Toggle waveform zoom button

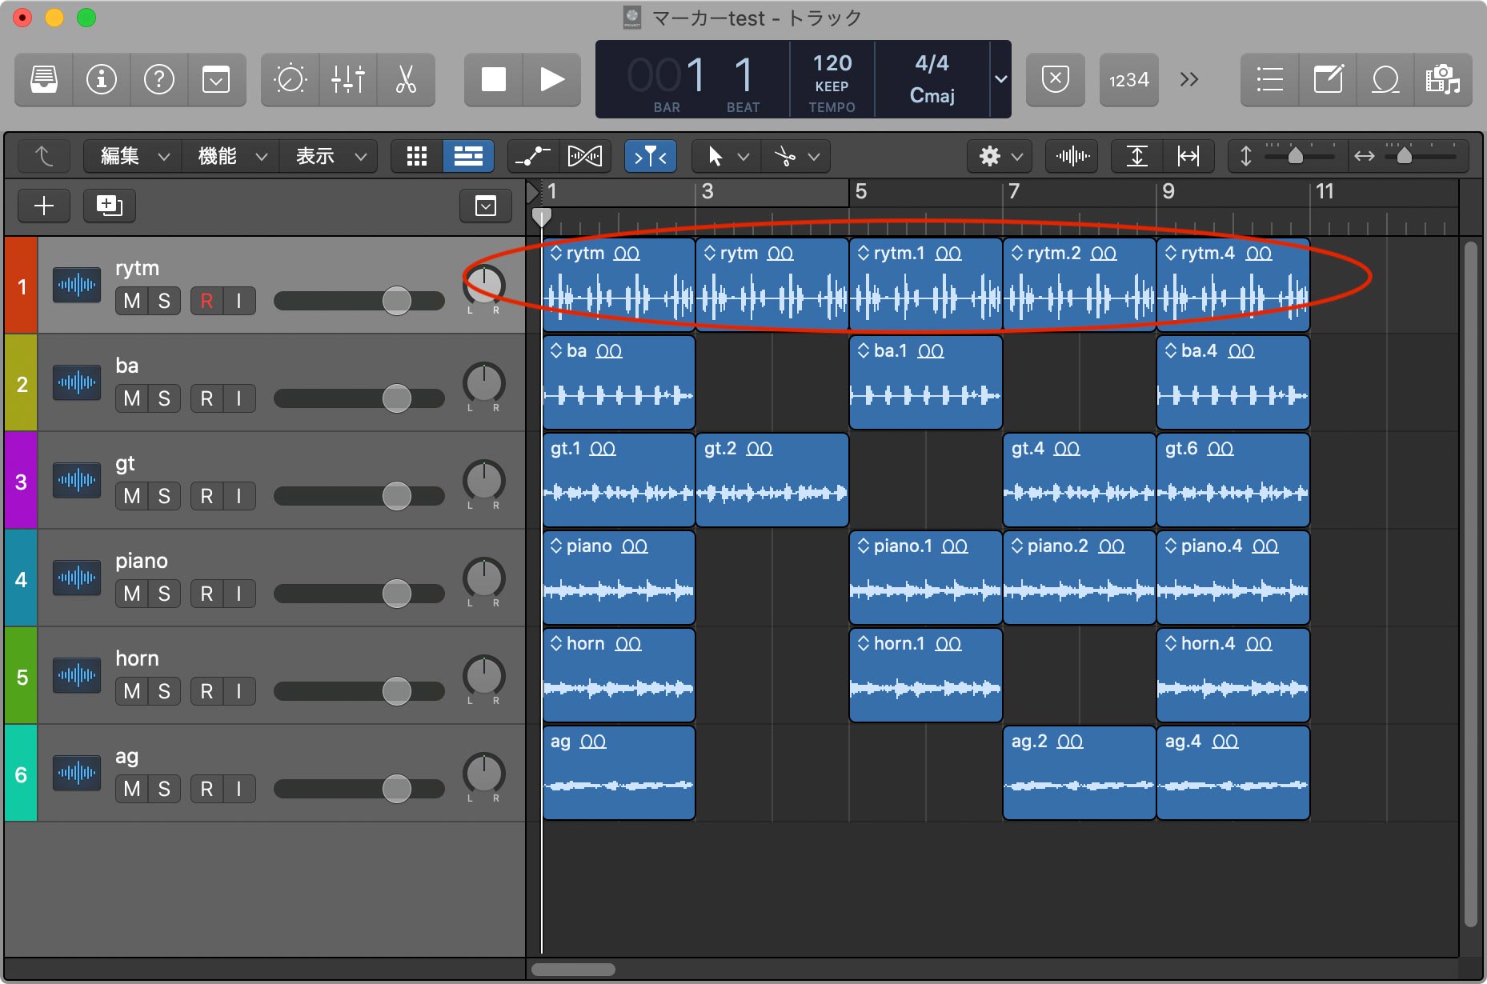[1072, 156]
